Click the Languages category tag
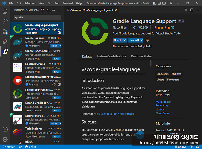The height and width of the screenshot is (149, 202). pyautogui.click(x=162, y=74)
